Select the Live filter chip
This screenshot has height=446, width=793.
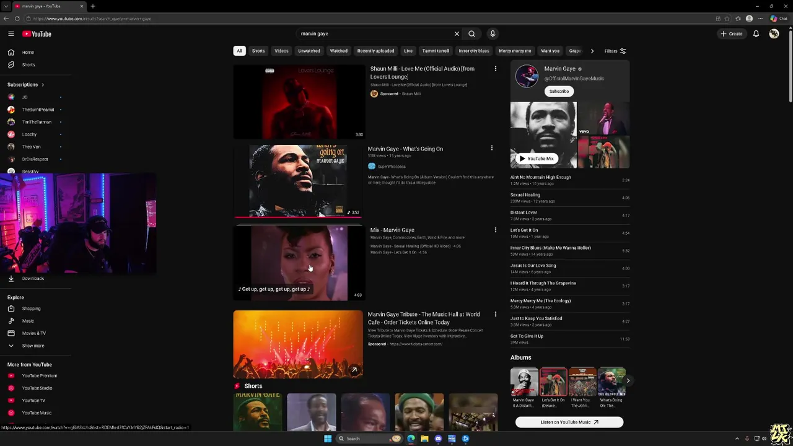coord(408,51)
